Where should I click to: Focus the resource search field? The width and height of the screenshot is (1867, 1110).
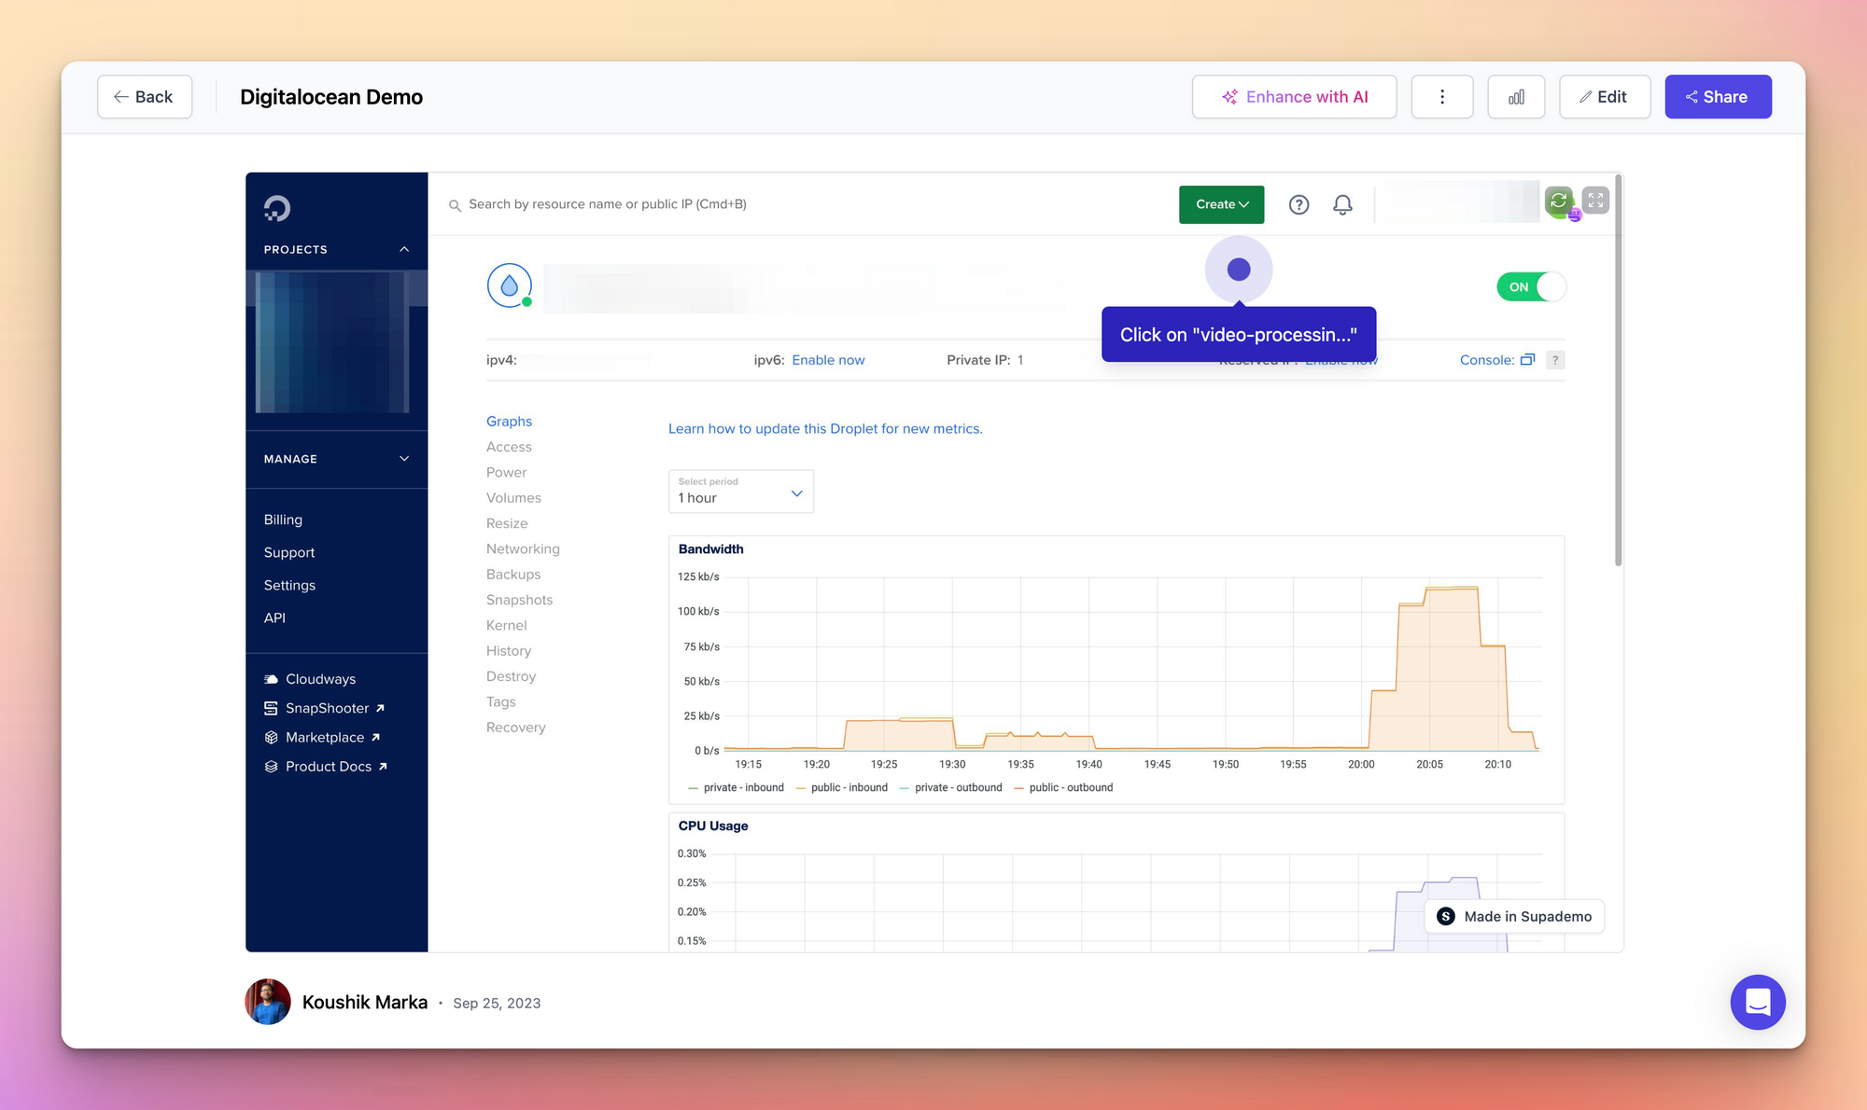pyautogui.click(x=607, y=204)
